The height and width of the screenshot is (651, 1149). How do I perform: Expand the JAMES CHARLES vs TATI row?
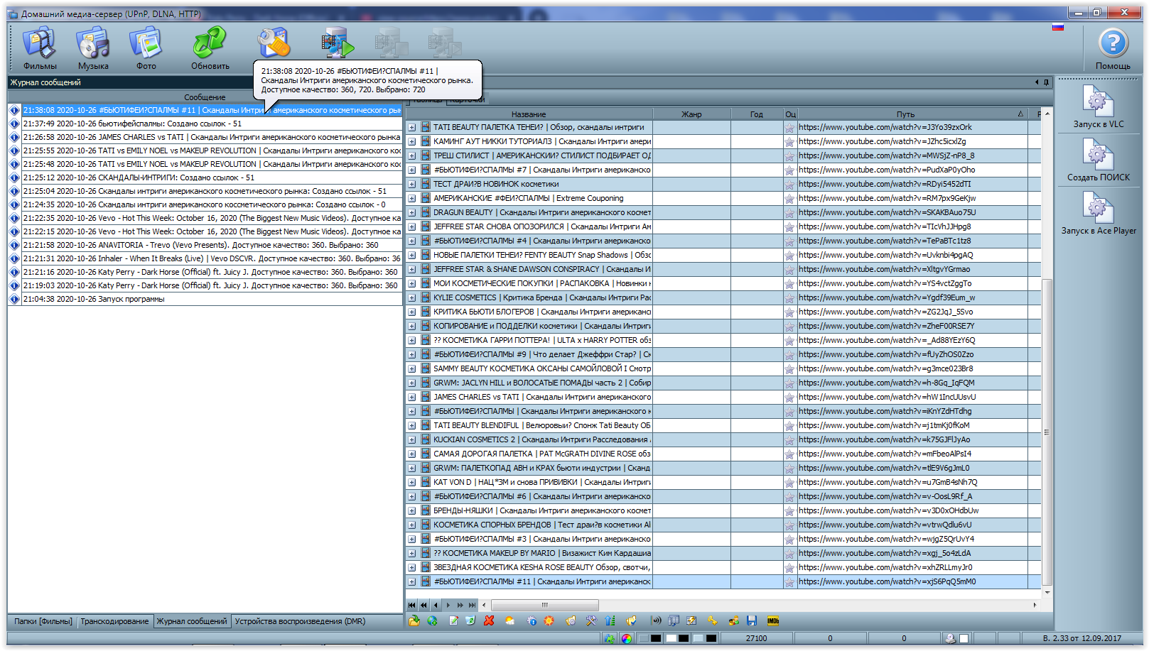point(411,398)
